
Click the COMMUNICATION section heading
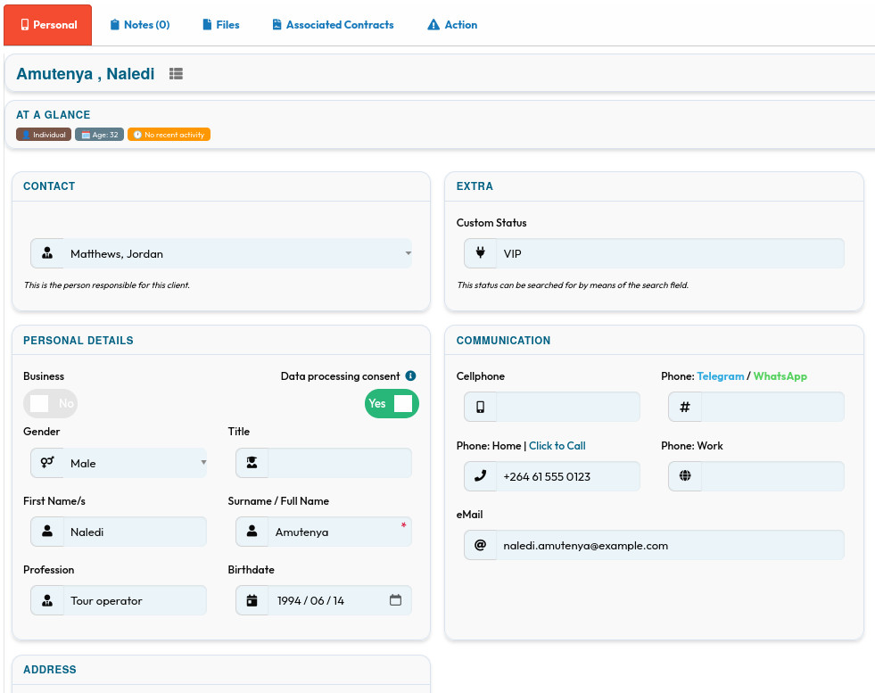pyautogui.click(x=503, y=341)
